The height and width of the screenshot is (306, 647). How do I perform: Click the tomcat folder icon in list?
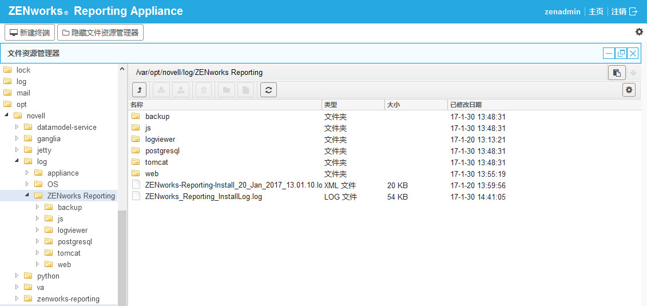click(136, 162)
